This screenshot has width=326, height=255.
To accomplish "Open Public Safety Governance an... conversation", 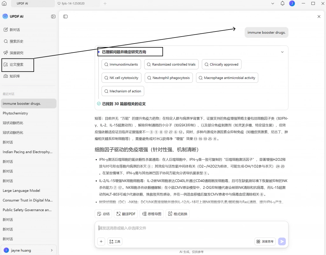I will point(28,210).
